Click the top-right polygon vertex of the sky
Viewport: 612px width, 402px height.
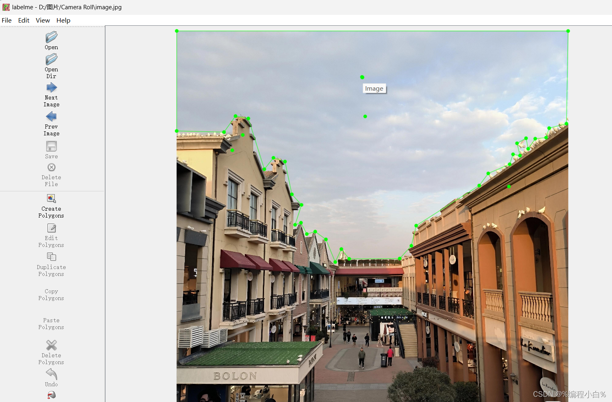pos(568,31)
